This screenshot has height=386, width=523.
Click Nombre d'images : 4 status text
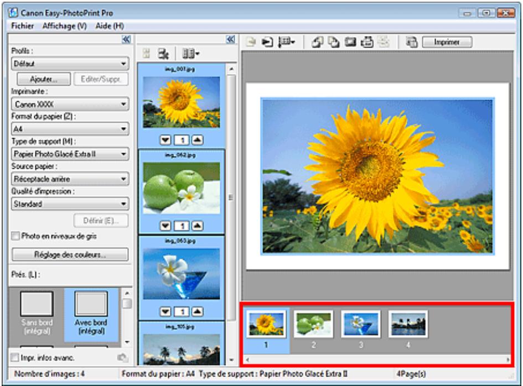tap(49, 374)
